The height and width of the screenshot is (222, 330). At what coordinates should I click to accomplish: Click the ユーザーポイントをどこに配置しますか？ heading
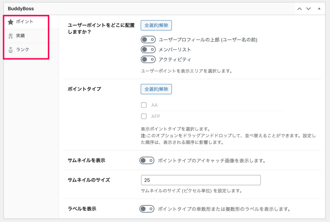tap(101, 28)
